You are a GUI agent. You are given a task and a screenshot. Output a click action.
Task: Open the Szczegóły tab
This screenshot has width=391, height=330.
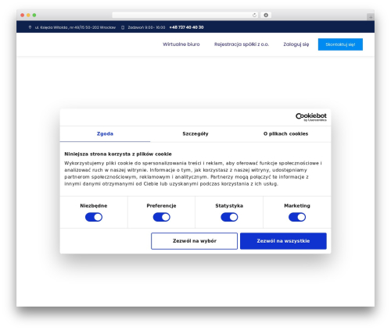click(195, 133)
